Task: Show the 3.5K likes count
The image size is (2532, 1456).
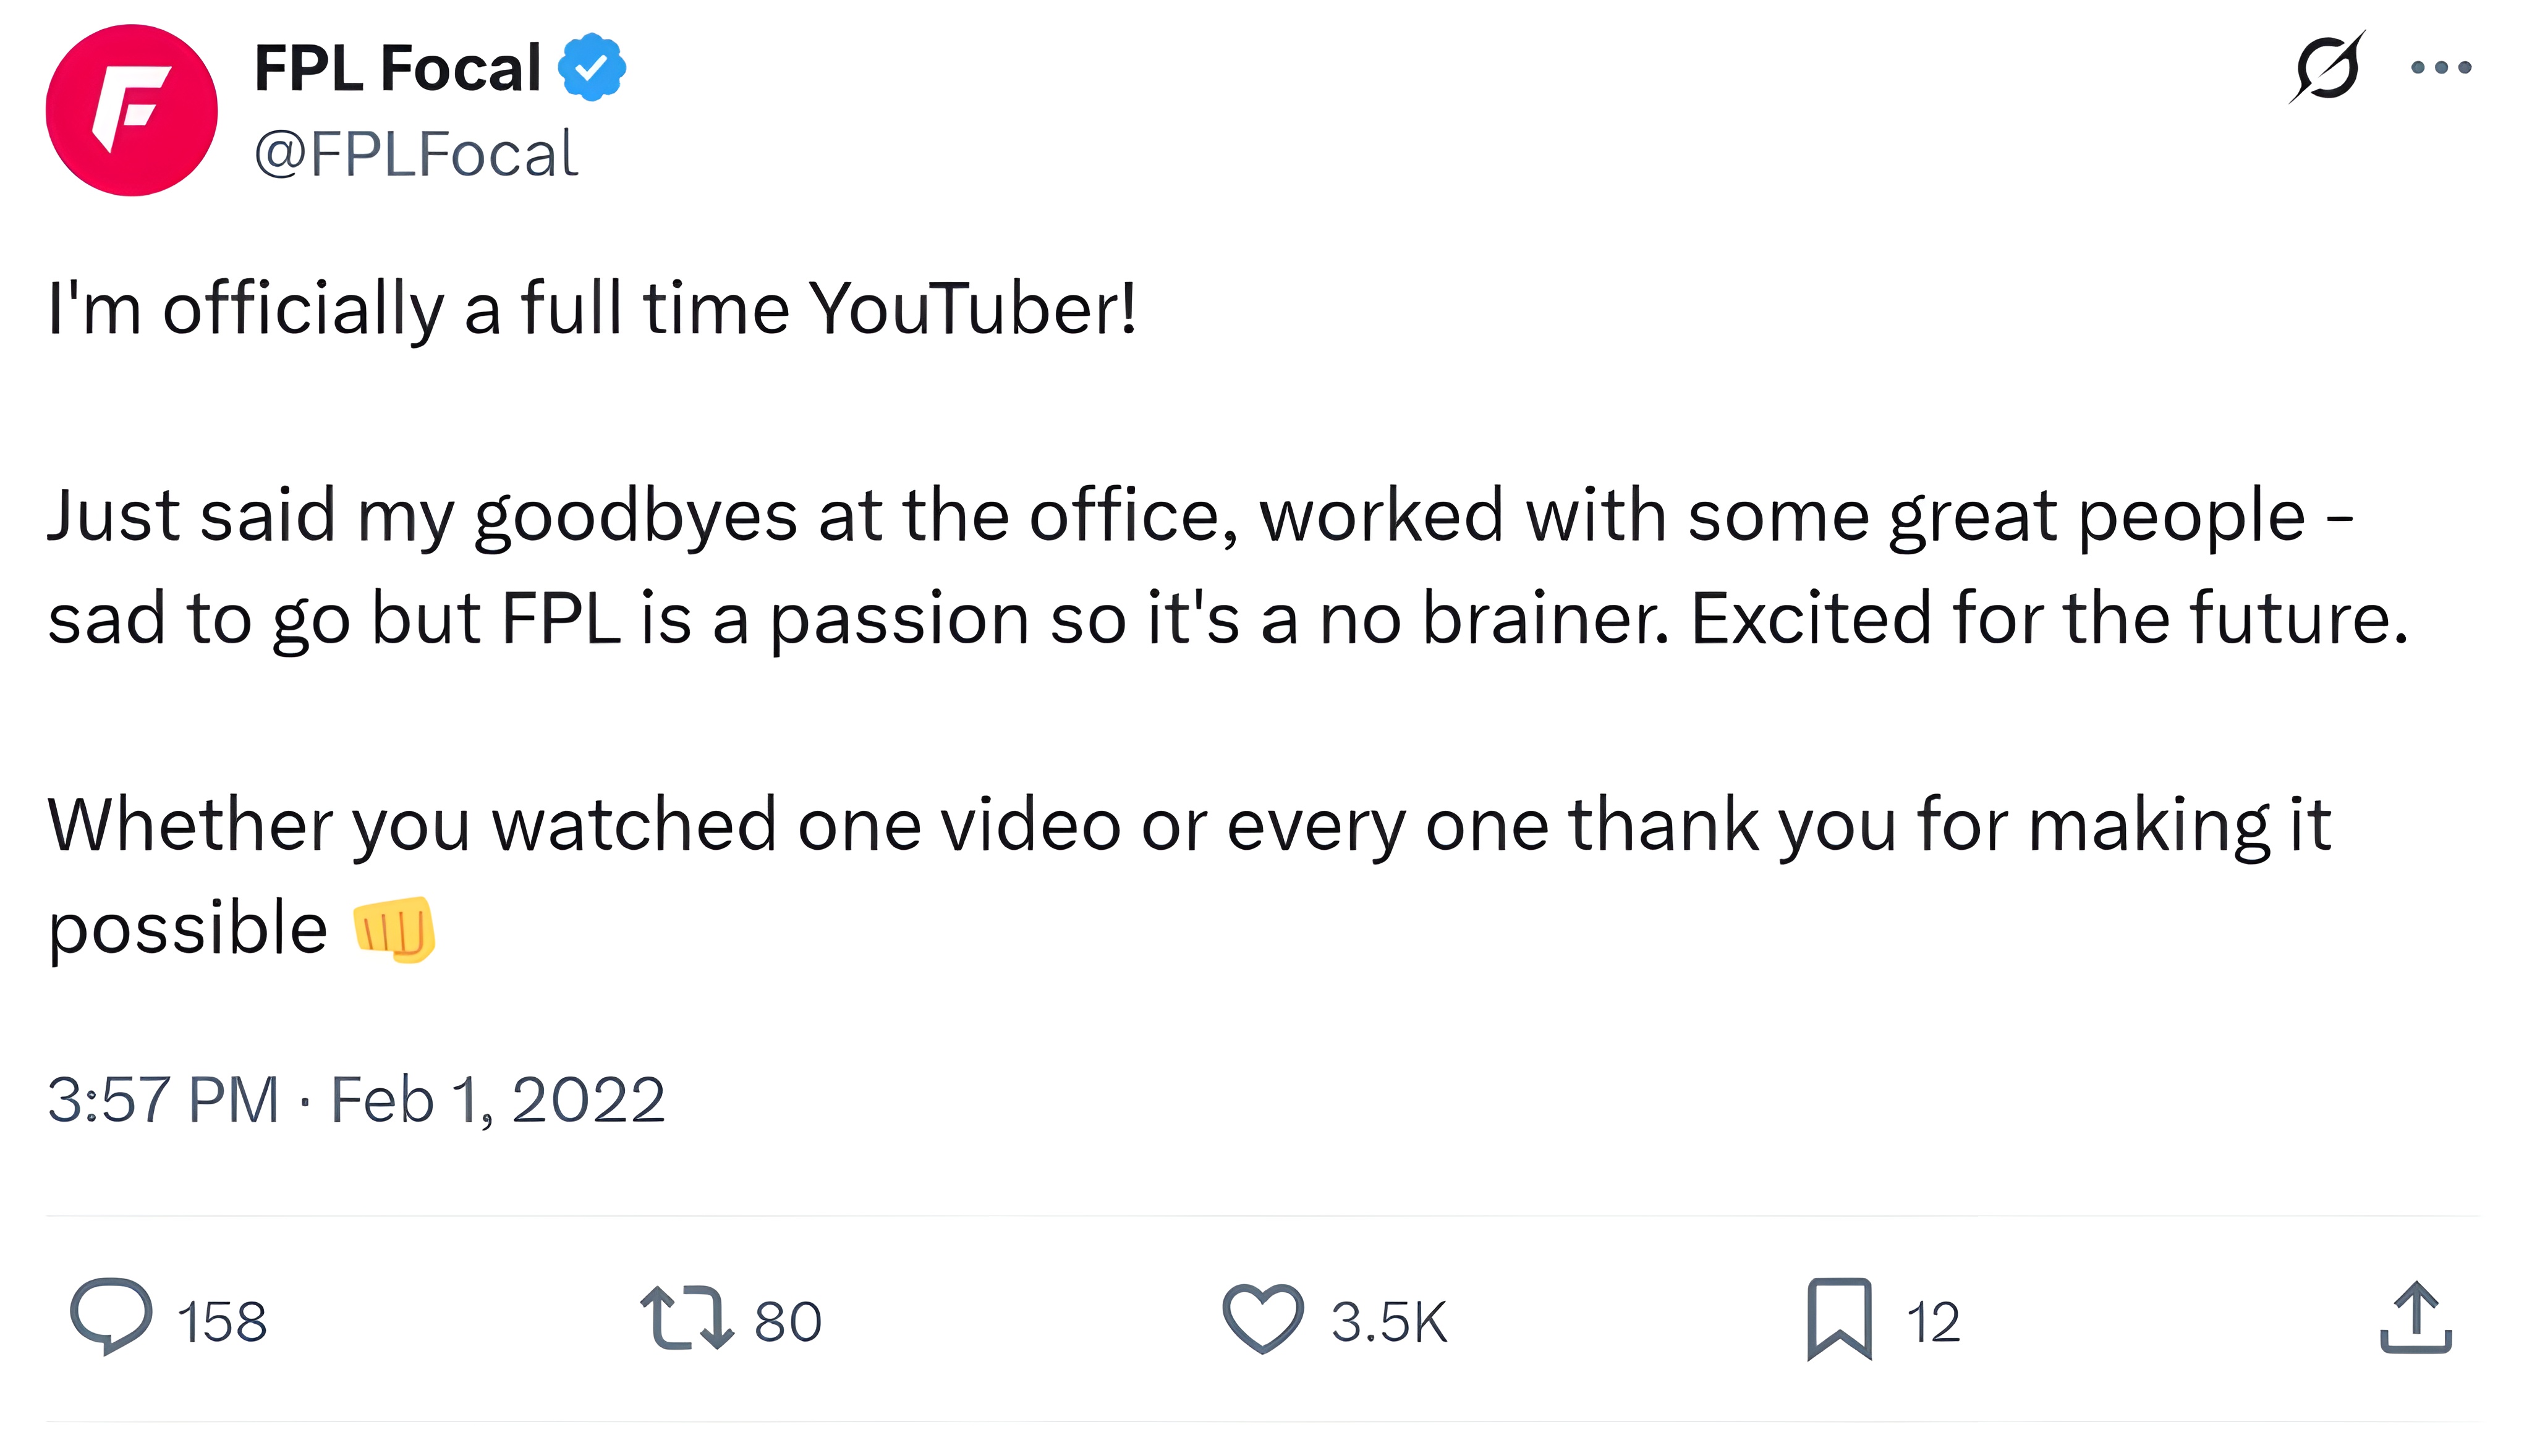Action: 1388,1321
